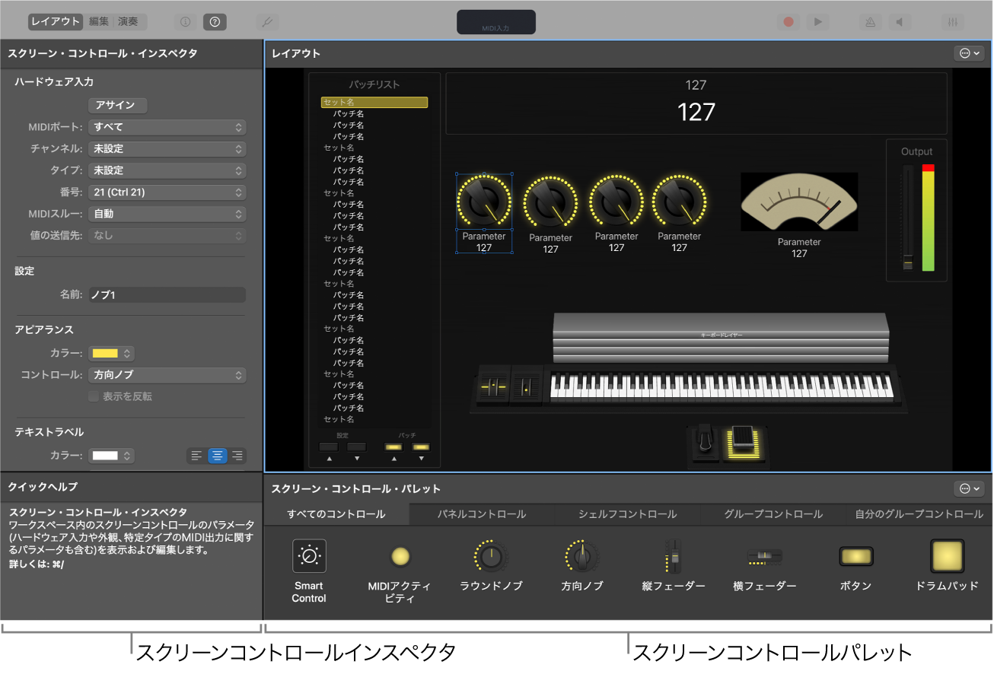This screenshot has height=674, width=994.
Task: Switch to the 演奏 mode tab
Action: pyautogui.click(x=129, y=21)
